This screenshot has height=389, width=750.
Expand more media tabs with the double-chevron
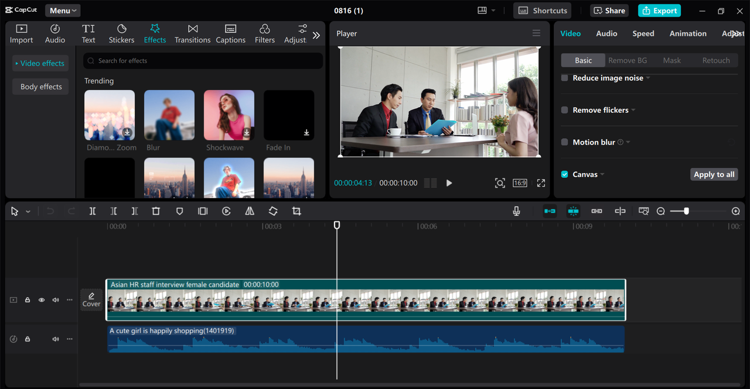[316, 35]
